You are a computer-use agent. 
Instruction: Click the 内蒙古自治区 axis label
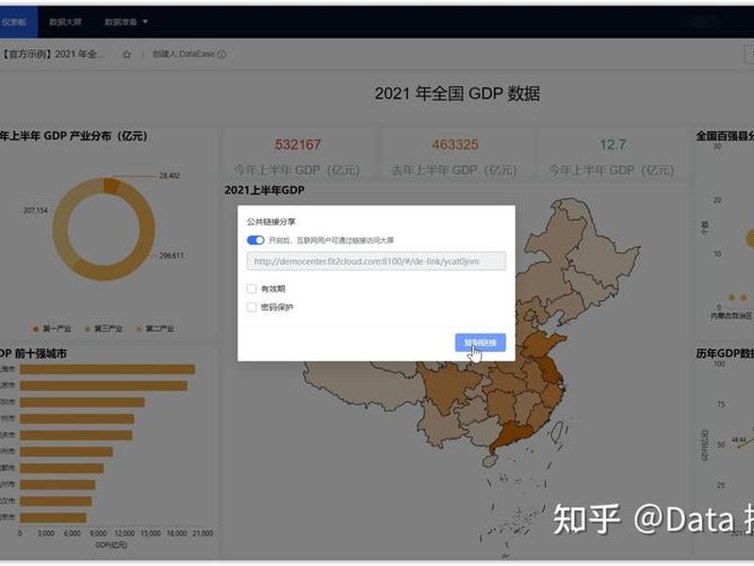[731, 316]
